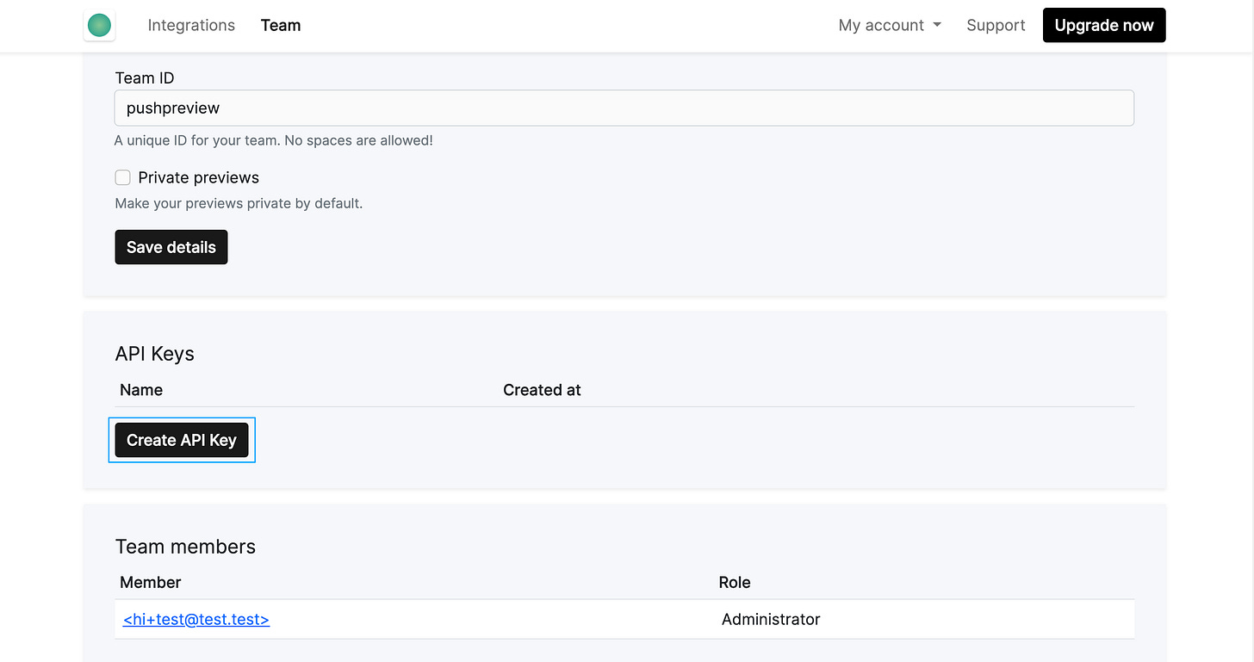1254x662 pixels.
Task: Check the box next to Private previews
Action: pos(122,177)
